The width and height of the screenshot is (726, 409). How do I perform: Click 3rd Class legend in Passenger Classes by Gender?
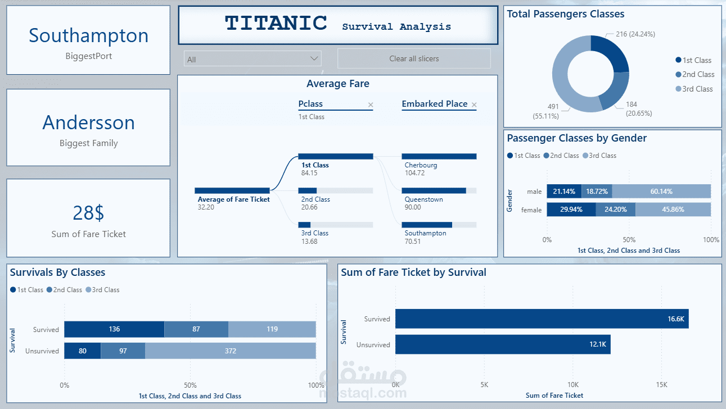(x=599, y=156)
